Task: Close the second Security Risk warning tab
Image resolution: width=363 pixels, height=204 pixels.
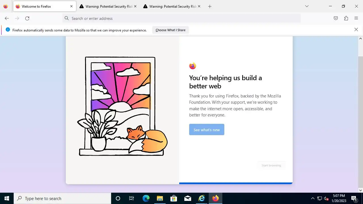Action: pyautogui.click(x=199, y=6)
